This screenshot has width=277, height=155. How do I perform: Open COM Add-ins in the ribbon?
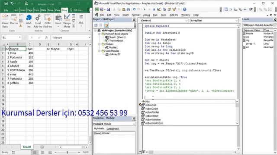click(47, 21)
